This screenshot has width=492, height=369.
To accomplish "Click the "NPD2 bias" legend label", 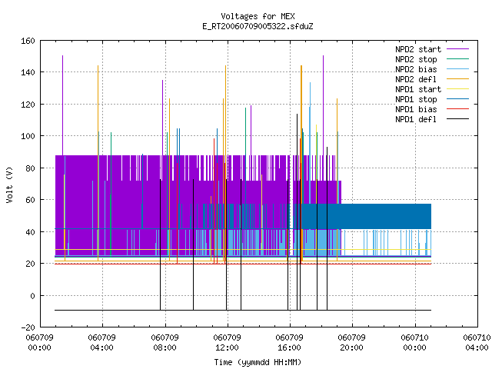I will pyautogui.click(x=416, y=69).
